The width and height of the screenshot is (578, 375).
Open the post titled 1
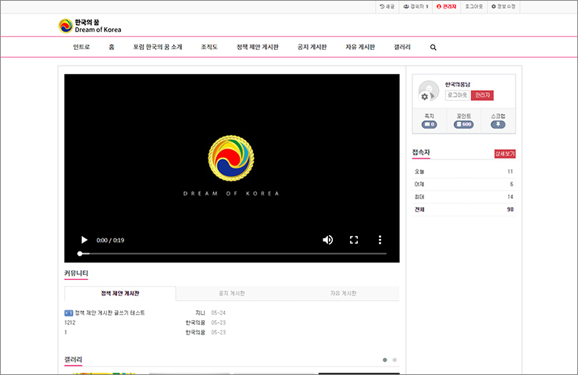[x=66, y=332]
